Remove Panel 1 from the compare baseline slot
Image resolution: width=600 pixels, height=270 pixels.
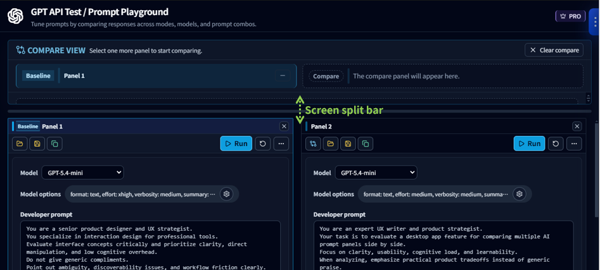tap(283, 76)
